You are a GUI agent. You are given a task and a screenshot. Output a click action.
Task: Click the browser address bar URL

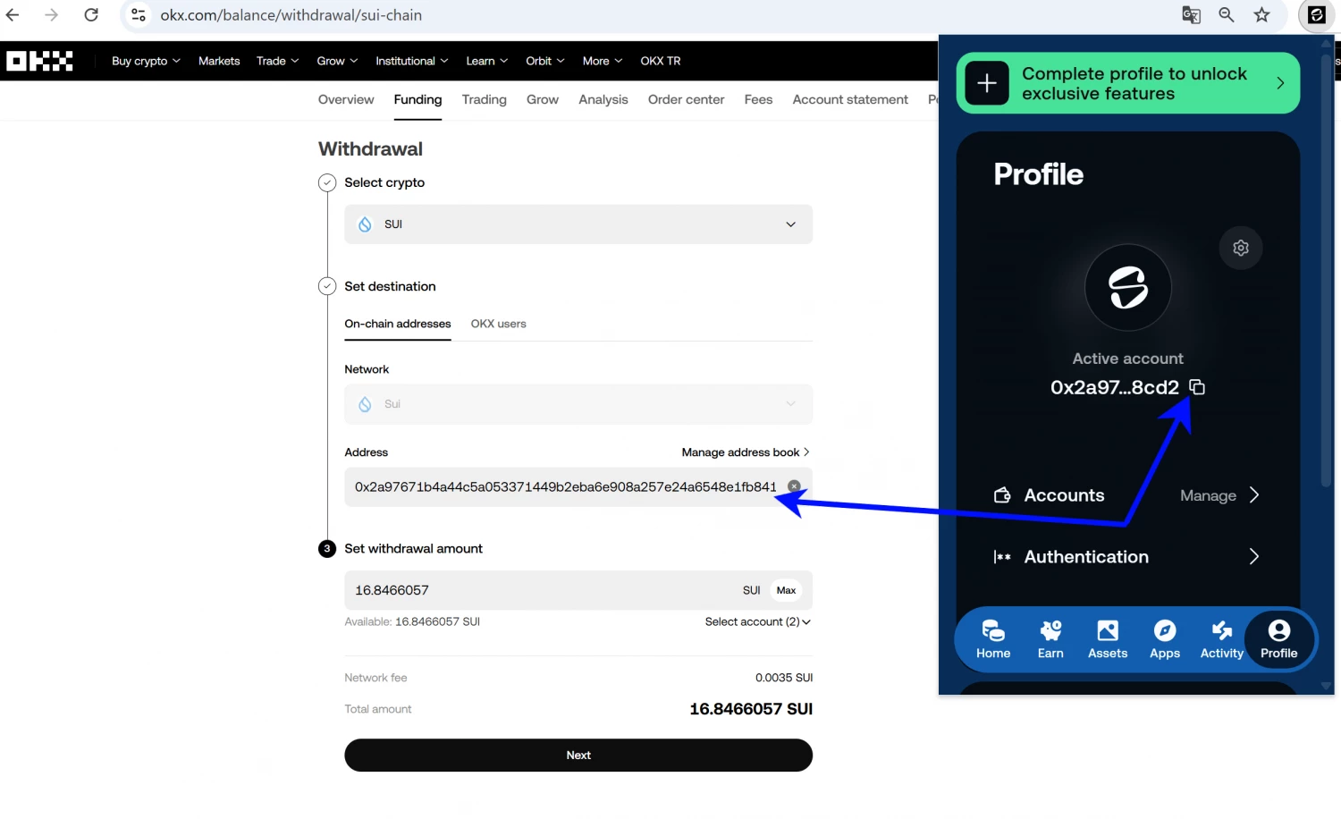291,15
